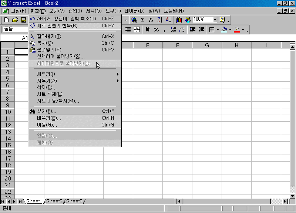
Task: Choose 시트 이동/복사(M)... entry
Action: point(75,101)
